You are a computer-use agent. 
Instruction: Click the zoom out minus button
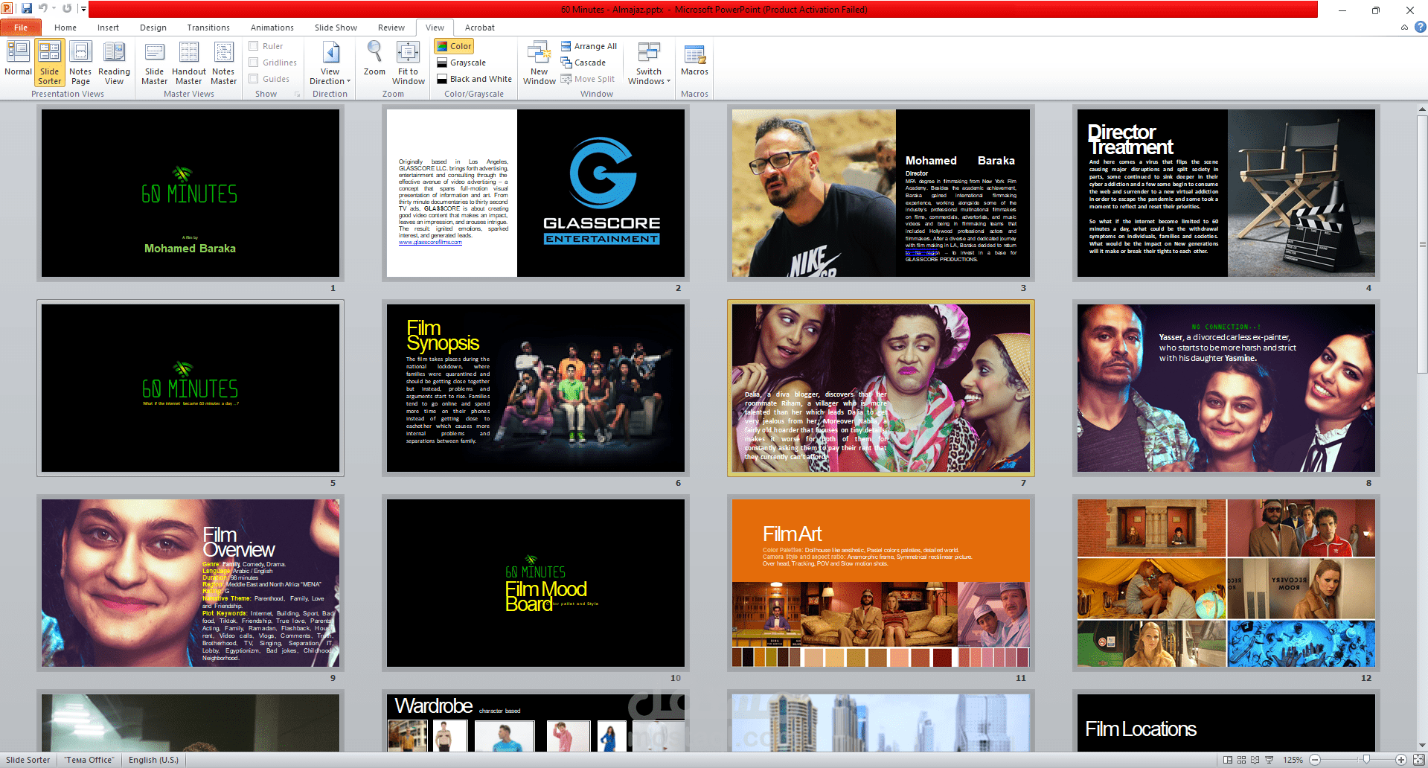pos(1315,760)
